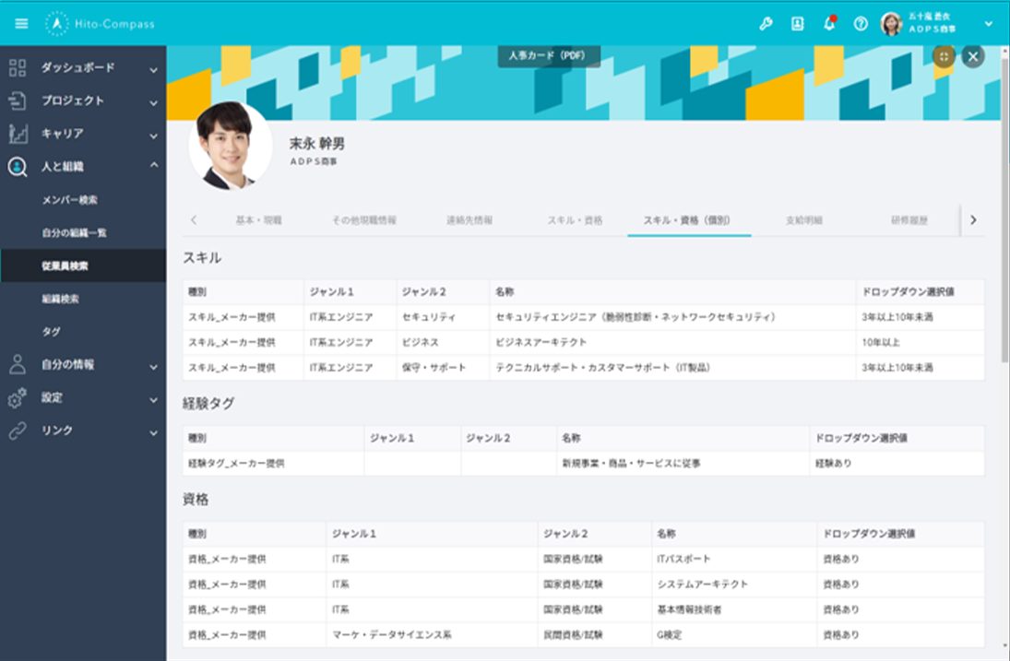Click the システムアーキテクト qualification cell
The height and width of the screenshot is (661, 1010).
(734, 584)
